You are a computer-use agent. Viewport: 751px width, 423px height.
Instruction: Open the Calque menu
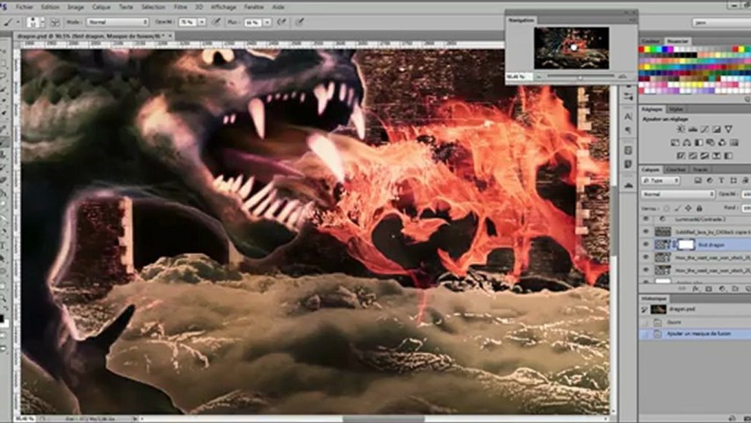[x=101, y=7]
